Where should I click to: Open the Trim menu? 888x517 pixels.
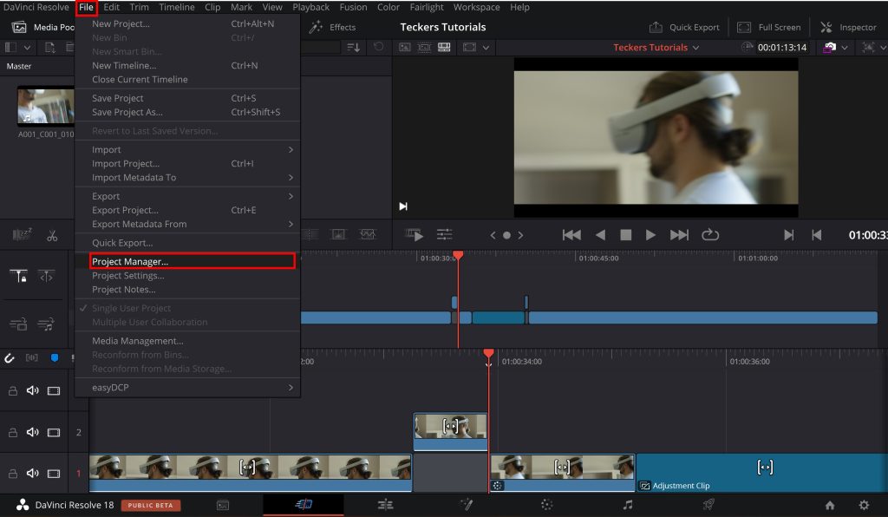coord(139,7)
